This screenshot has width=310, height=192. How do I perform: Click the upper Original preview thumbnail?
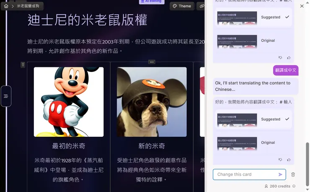(x=237, y=41)
